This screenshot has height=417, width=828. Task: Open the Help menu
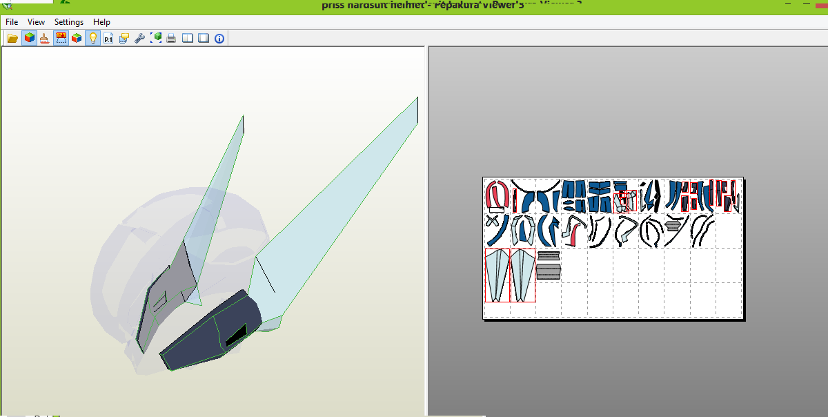tap(101, 22)
